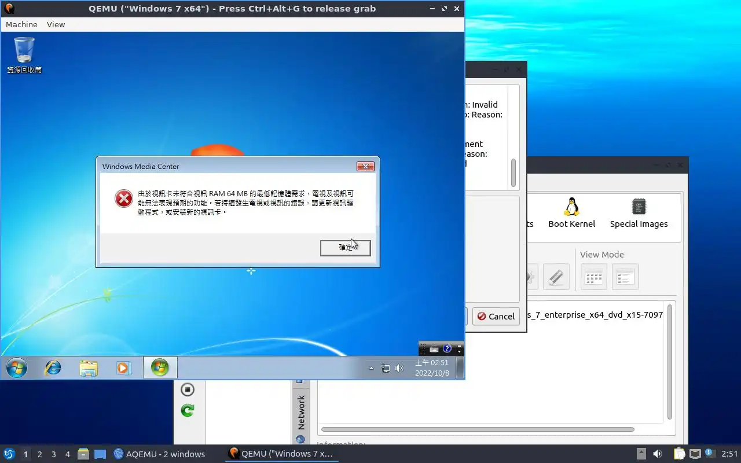Open the View menu in QEMU
The image size is (741, 463).
click(56, 24)
